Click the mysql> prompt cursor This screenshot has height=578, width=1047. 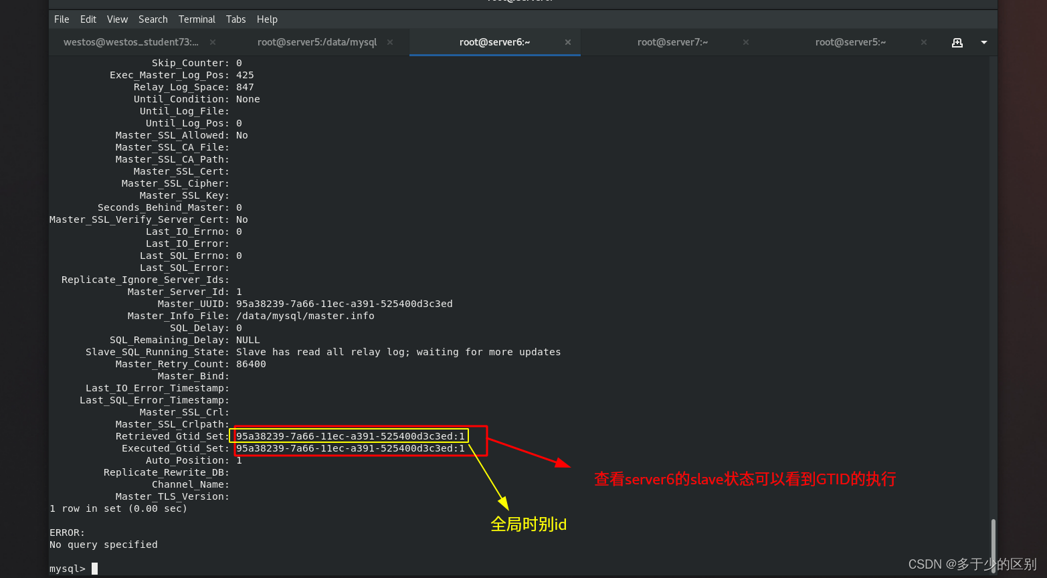click(x=95, y=569)
